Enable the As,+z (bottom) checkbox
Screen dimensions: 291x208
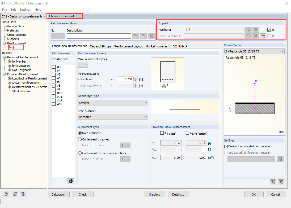coord(187,133)
